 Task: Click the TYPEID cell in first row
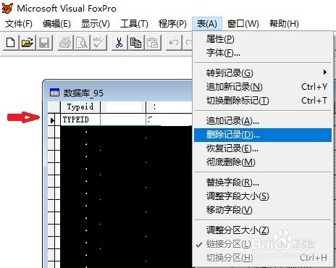click(80, 120)
